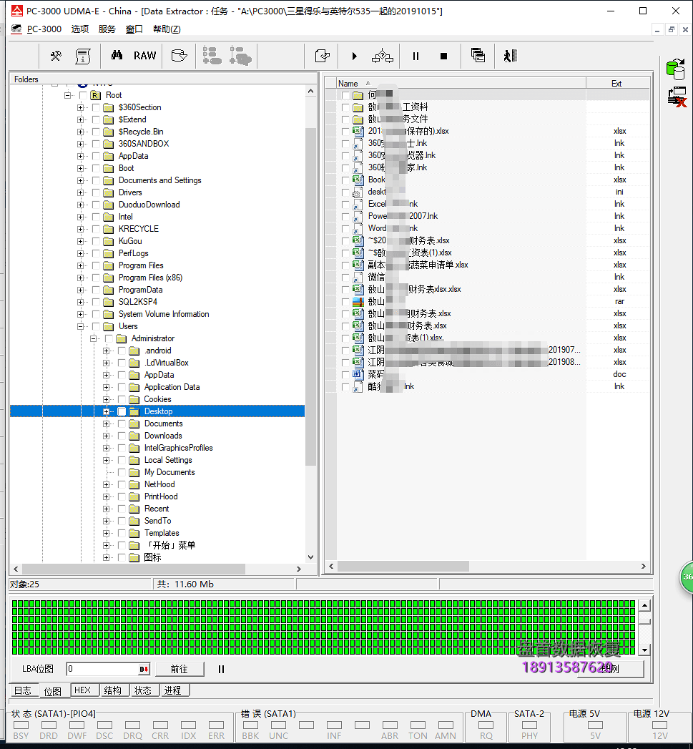
Task: Select the checkbox beside Boot folder
Action: [96, 169]
